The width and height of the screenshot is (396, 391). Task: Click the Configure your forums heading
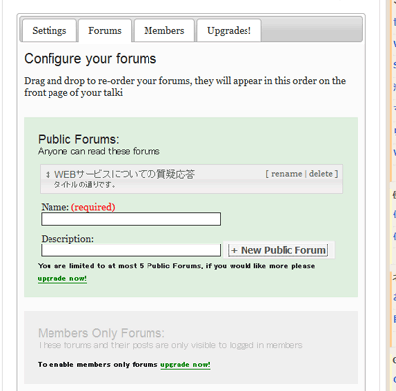click(x=90, y=59)
